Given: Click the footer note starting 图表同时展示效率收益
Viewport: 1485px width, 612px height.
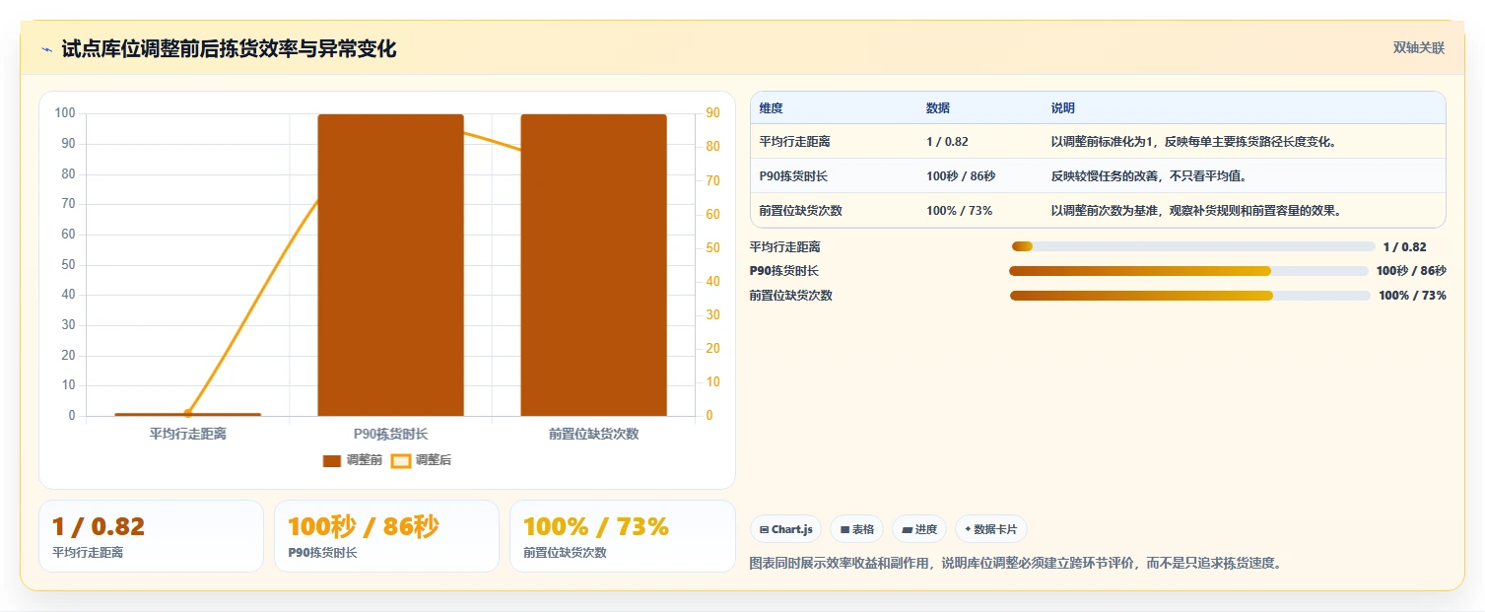Looking at the screenshot, I should tap(1016, 564).
